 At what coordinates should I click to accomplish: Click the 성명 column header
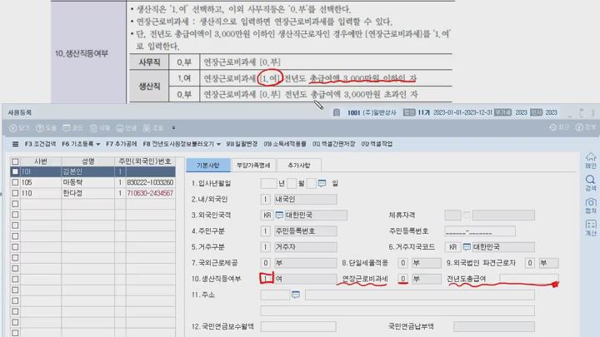click(x=87, y=161)
